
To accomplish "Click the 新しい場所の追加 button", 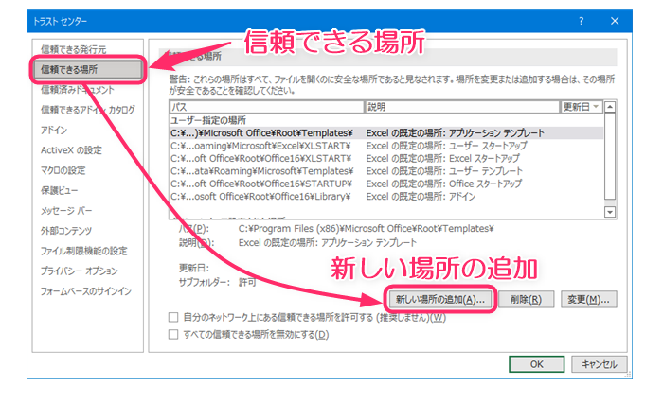I will point(439,299).
